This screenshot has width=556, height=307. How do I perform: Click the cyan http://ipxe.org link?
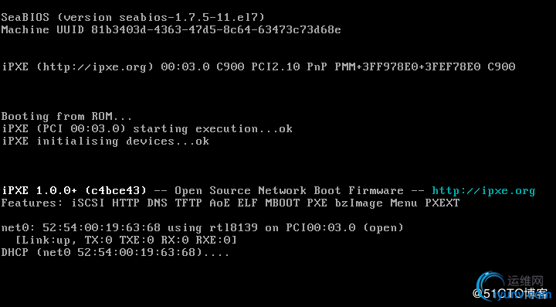[x=483, y=191]
